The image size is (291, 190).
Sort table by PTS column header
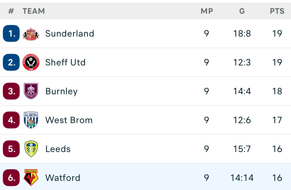coord(277,11)
